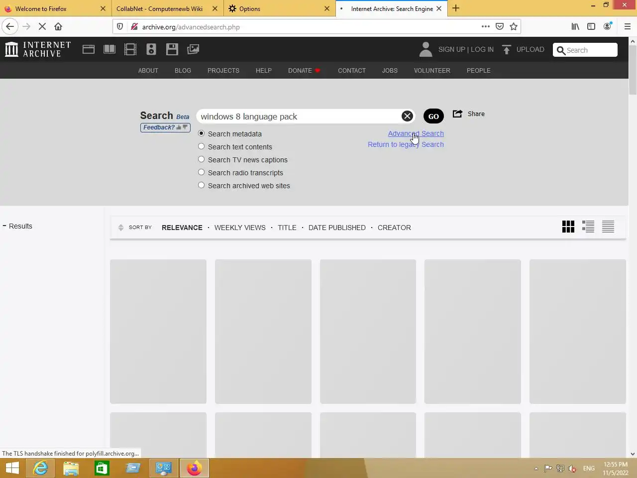Open the Video film strip icon

tap(130, 49)
